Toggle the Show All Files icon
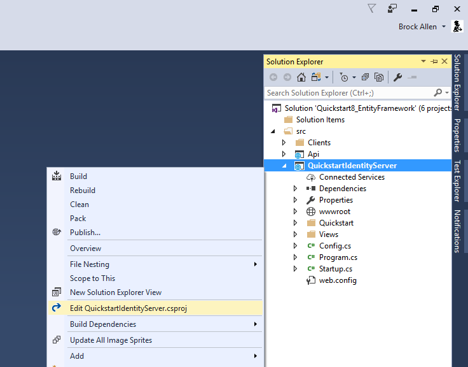The height and width of the screenshot is (367, 468). coord(379,77)
